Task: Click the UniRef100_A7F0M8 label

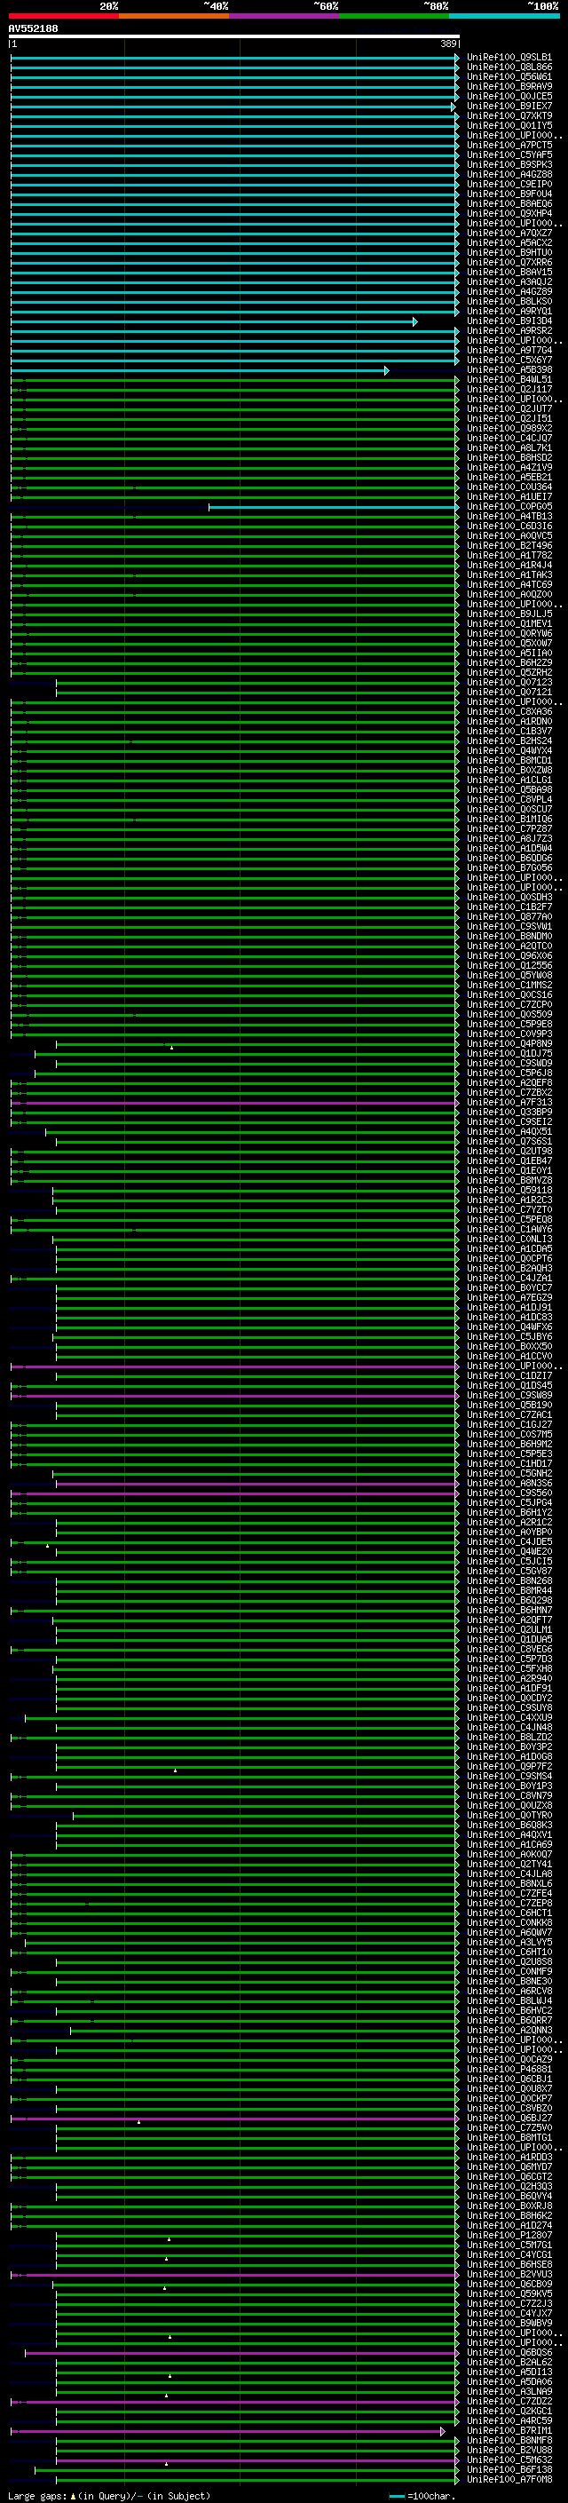Action: coord(509,2479)
